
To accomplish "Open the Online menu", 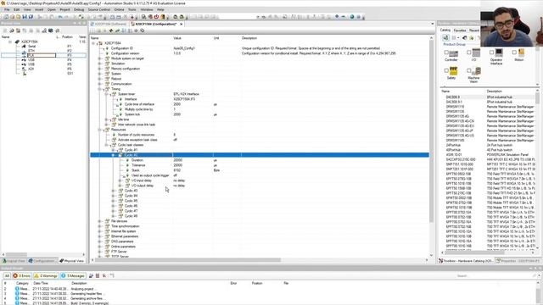I will click(x=119, y=9).
